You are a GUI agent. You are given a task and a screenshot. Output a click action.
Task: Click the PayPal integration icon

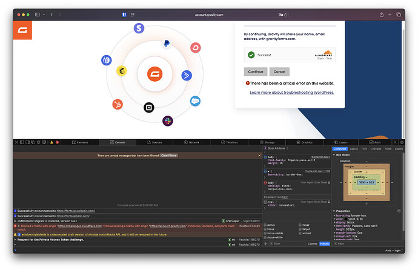(167, 43)
